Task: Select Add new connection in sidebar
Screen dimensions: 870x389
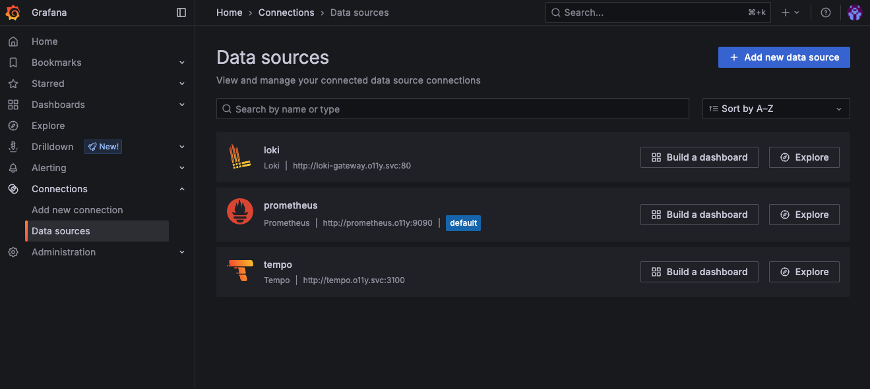Action: click(77, 210)
